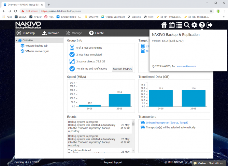Image resolution: width=228 pixels, height=166 pixels.
Task: Open the EdgeOS bookmark
Action: [x=21, y=17]
